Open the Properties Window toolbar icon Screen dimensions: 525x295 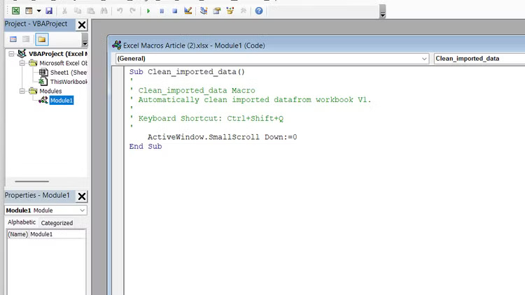[217, 11]
